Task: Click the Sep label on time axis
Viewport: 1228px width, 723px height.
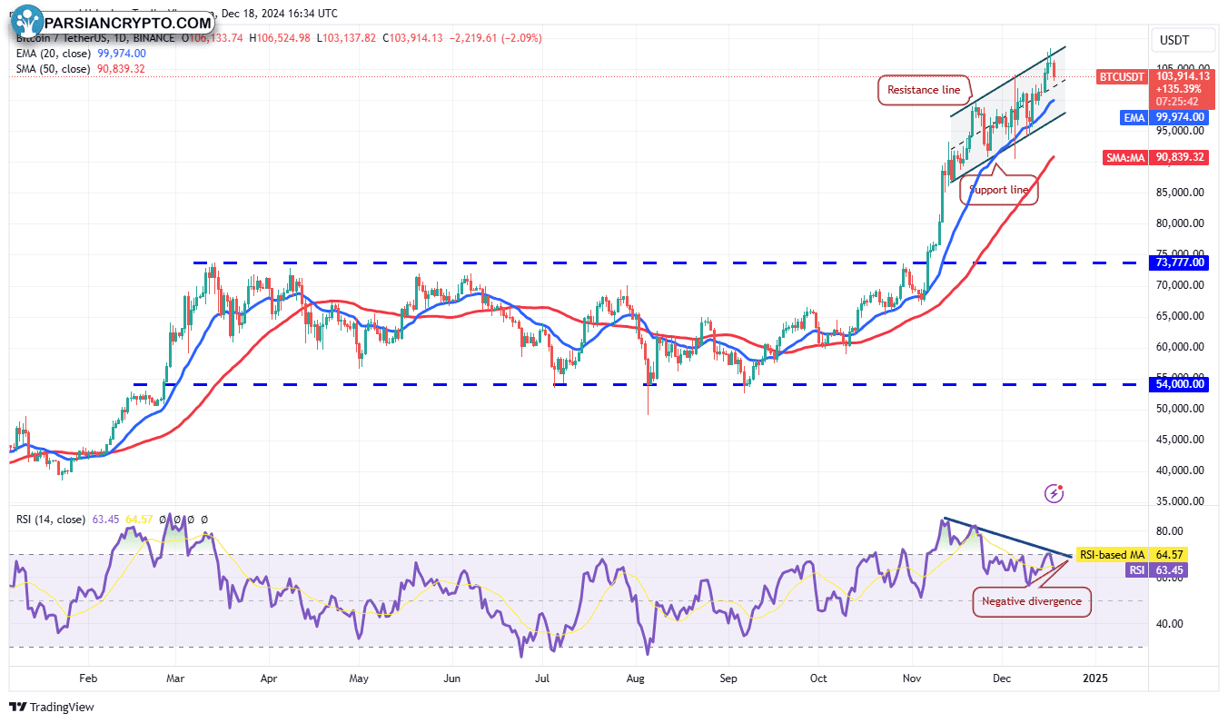Action: 728,678
